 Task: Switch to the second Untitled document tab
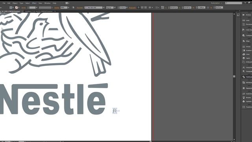tap(39, 11)
